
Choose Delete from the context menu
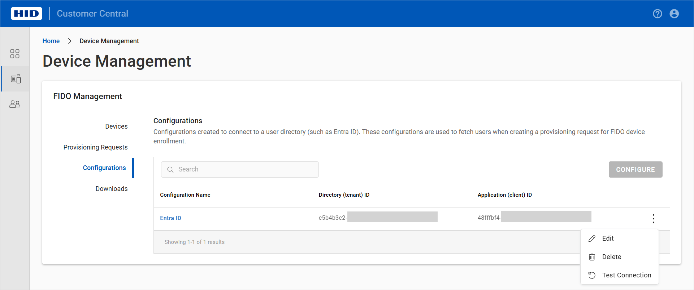612,257
